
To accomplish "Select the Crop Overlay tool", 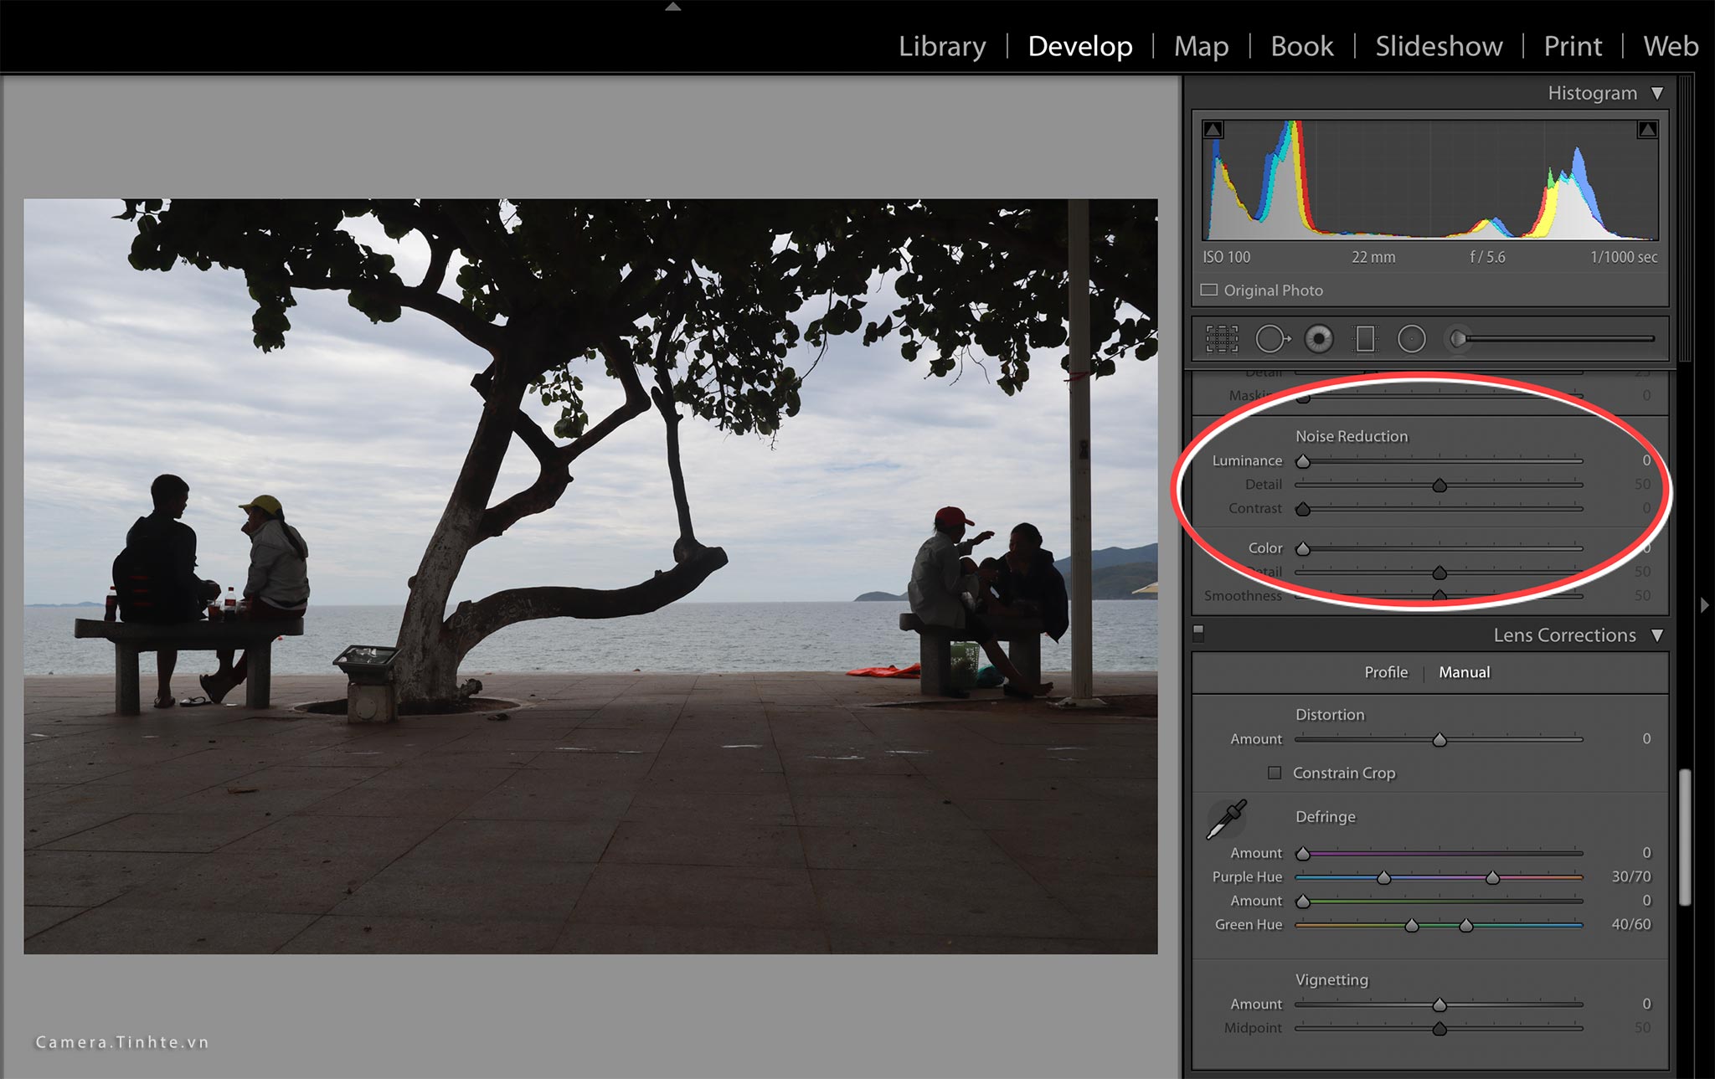I will pyautogui.click(x=1222, y=339).
